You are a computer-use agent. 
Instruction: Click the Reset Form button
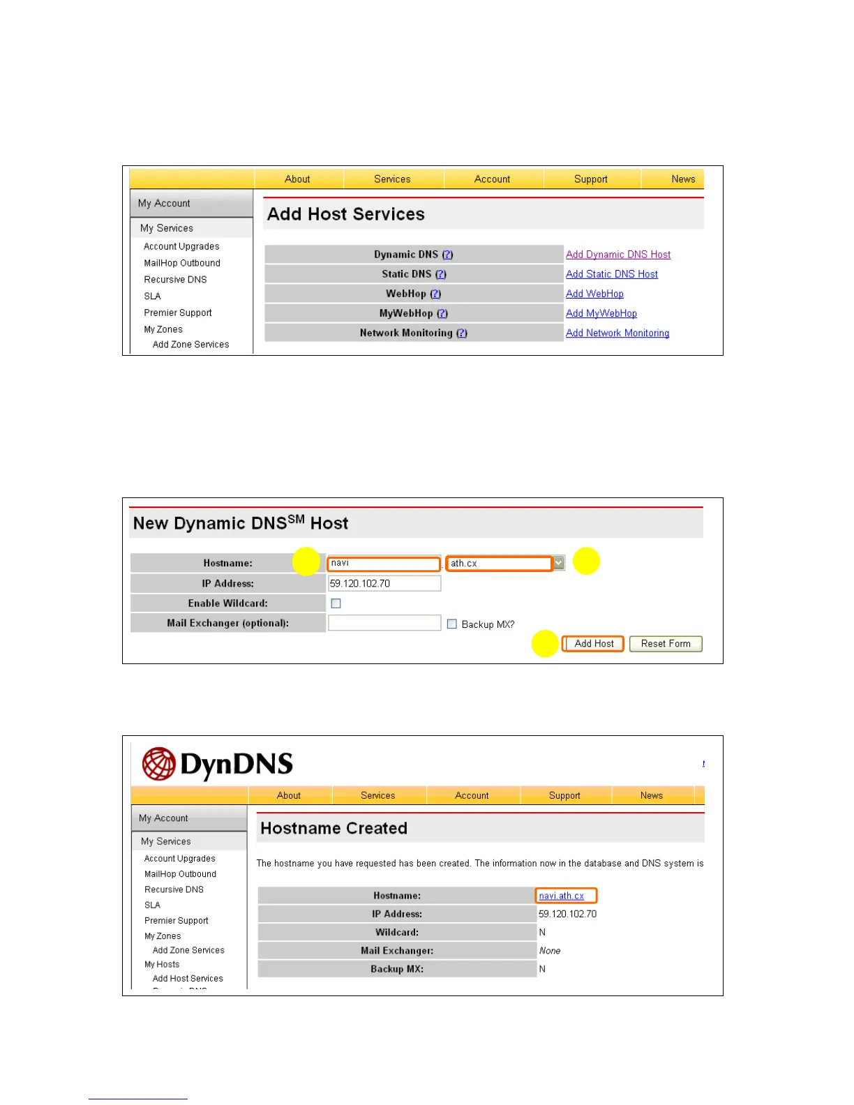pyautogui.click(x=666, y=644)
